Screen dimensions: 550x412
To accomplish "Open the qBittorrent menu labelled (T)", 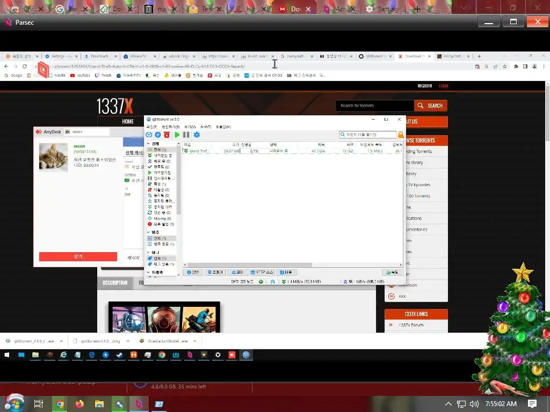I will (206, 127).
